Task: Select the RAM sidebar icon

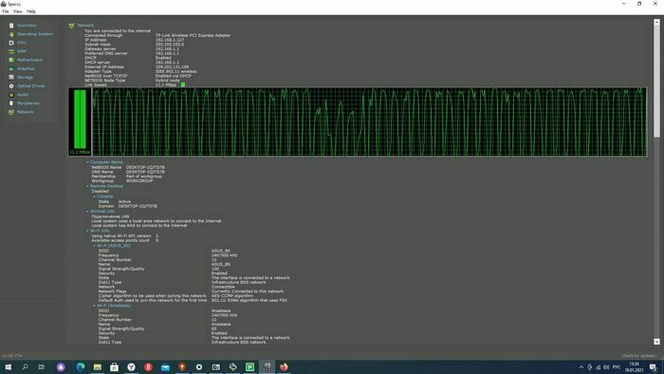Action: pos(11,51)
